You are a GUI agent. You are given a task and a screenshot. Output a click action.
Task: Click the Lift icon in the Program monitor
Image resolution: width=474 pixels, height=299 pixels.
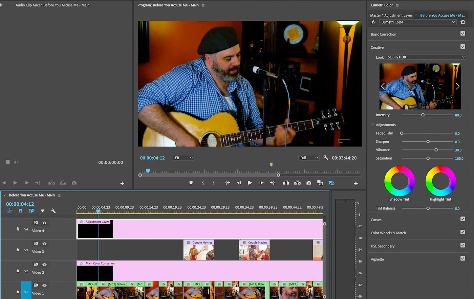[x=286, y=183]
